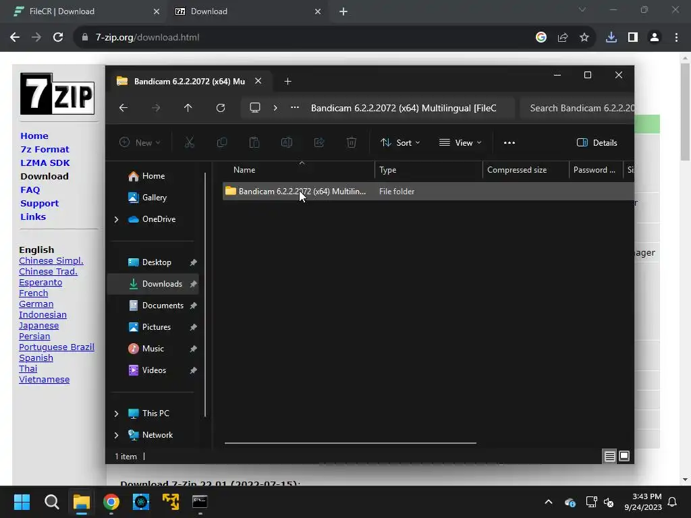Image resolution: width=691 pixels, height=518 pixels.
Task: Select the Bandicam 6.2.2.2072 folder row
Action: click(429, 191)
